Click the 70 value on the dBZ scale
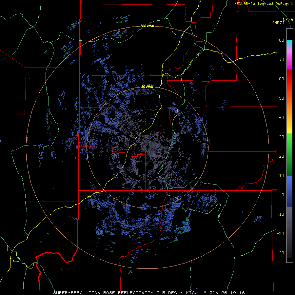 [282, 60]
